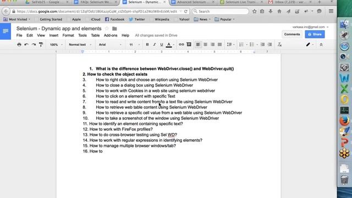This screenshot has height=198, width=352.
Task: Open the Format menu
Action: click(x=68, y=35)
